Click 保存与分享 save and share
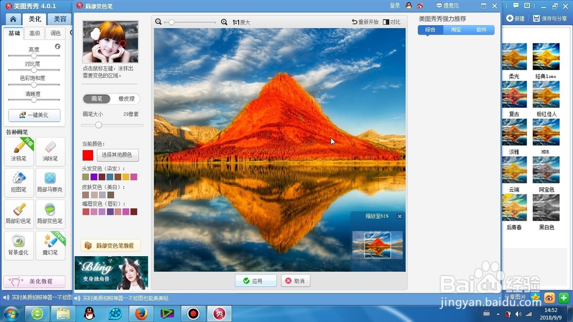The image size is (573, 322). tap(550, 18)
